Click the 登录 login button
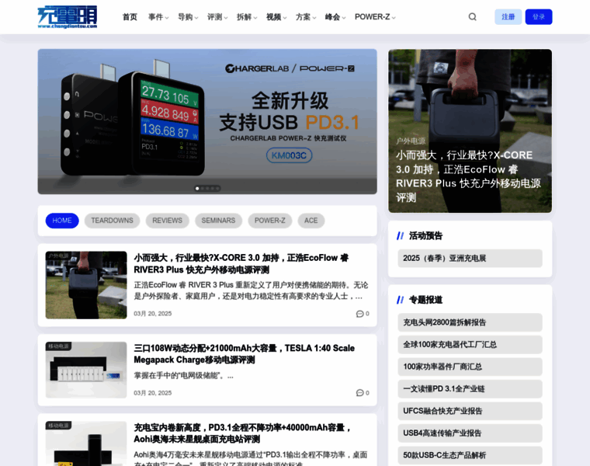The image size is (590, 466). tap(538, 17)
